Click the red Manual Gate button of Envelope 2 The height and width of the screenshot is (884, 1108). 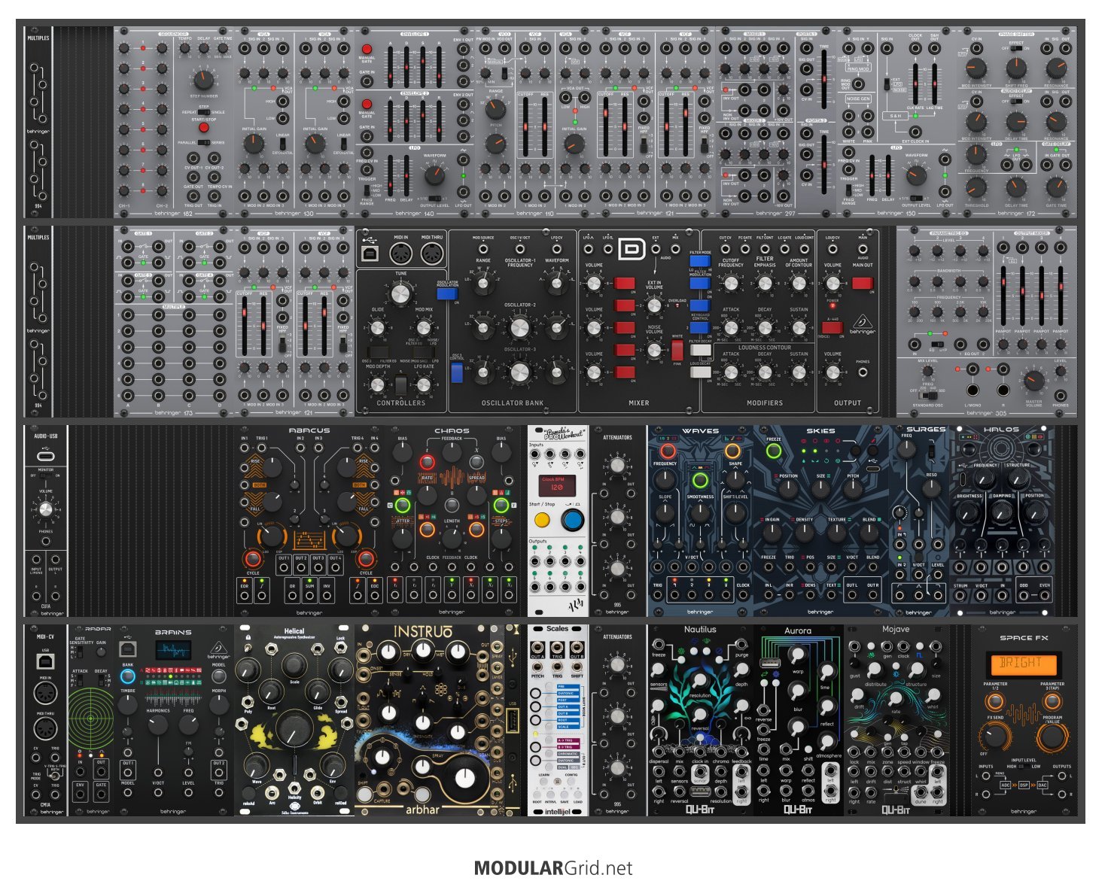point(367,104)
